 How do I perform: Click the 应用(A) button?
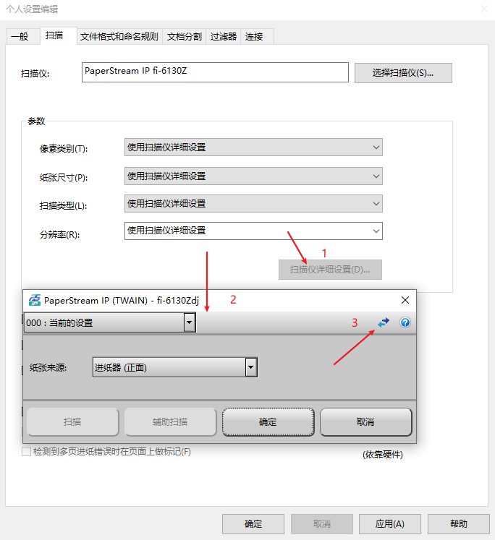(x=390, y=524)
